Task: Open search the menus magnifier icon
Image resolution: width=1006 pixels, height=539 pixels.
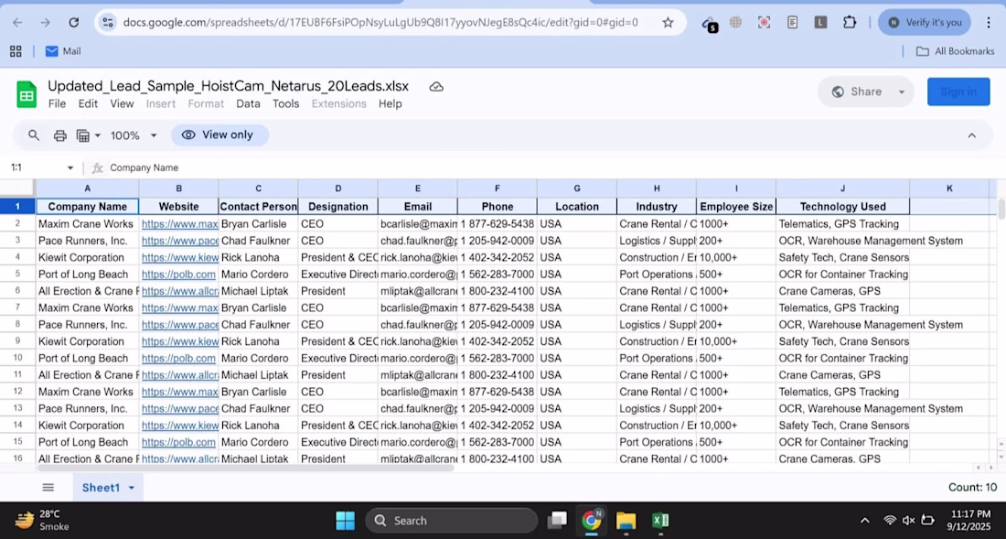Action: [x=34, y=135]
